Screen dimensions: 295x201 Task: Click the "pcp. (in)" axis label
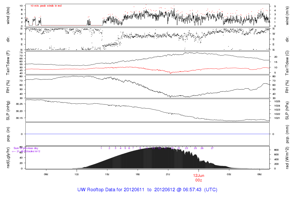(x=8, y=134)
